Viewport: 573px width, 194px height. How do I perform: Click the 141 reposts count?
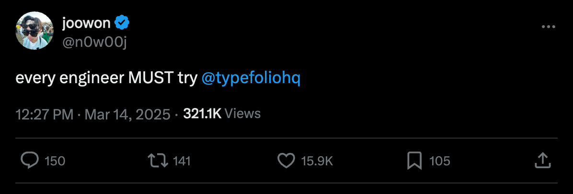click(182, 161)
